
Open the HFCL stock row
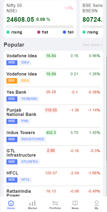coord(53,177)
